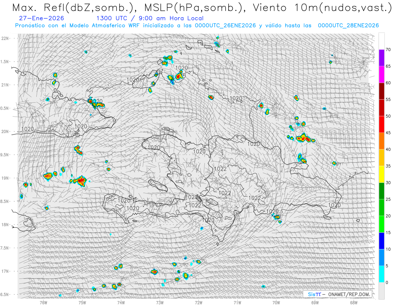Image resolution: width=397 pixels, height=307 pixels.
Task: Click the '20N' latitude axis label
Action: [x=5, y=131]
